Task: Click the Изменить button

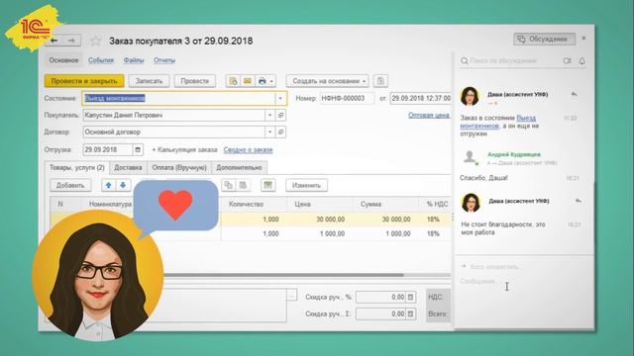Action: click(306, 185)
